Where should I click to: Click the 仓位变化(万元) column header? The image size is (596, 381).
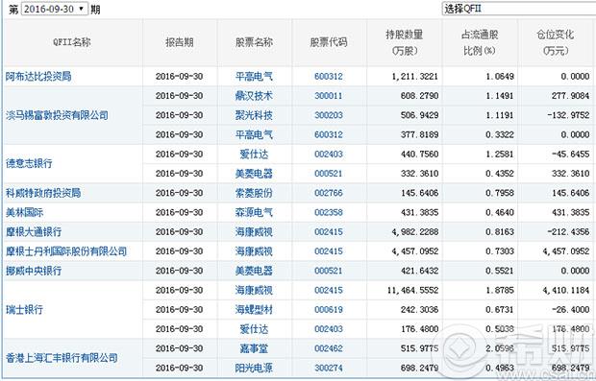click(x=556, y=42)
